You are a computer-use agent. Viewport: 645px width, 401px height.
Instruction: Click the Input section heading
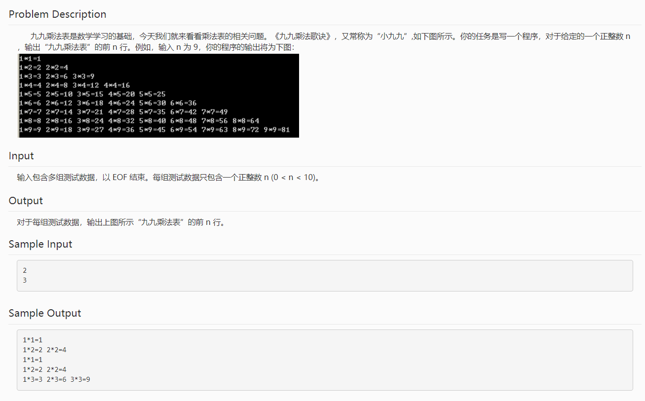(x=21, y=155)
